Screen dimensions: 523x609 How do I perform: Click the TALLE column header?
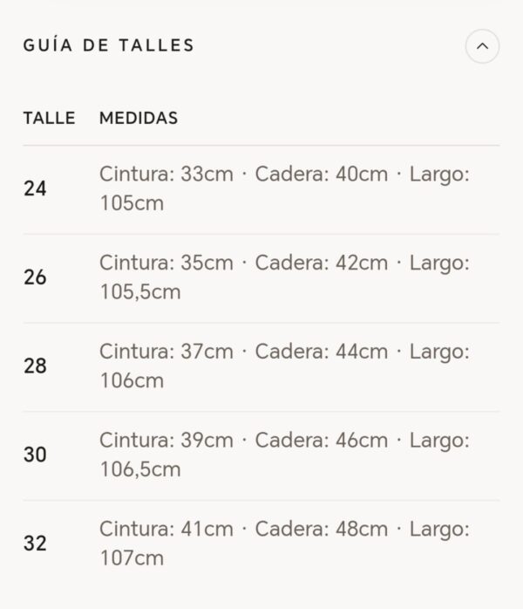(x=50, y=118)
